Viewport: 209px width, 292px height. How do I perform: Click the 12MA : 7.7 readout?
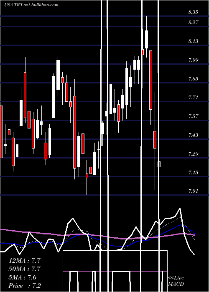point(25,261)
